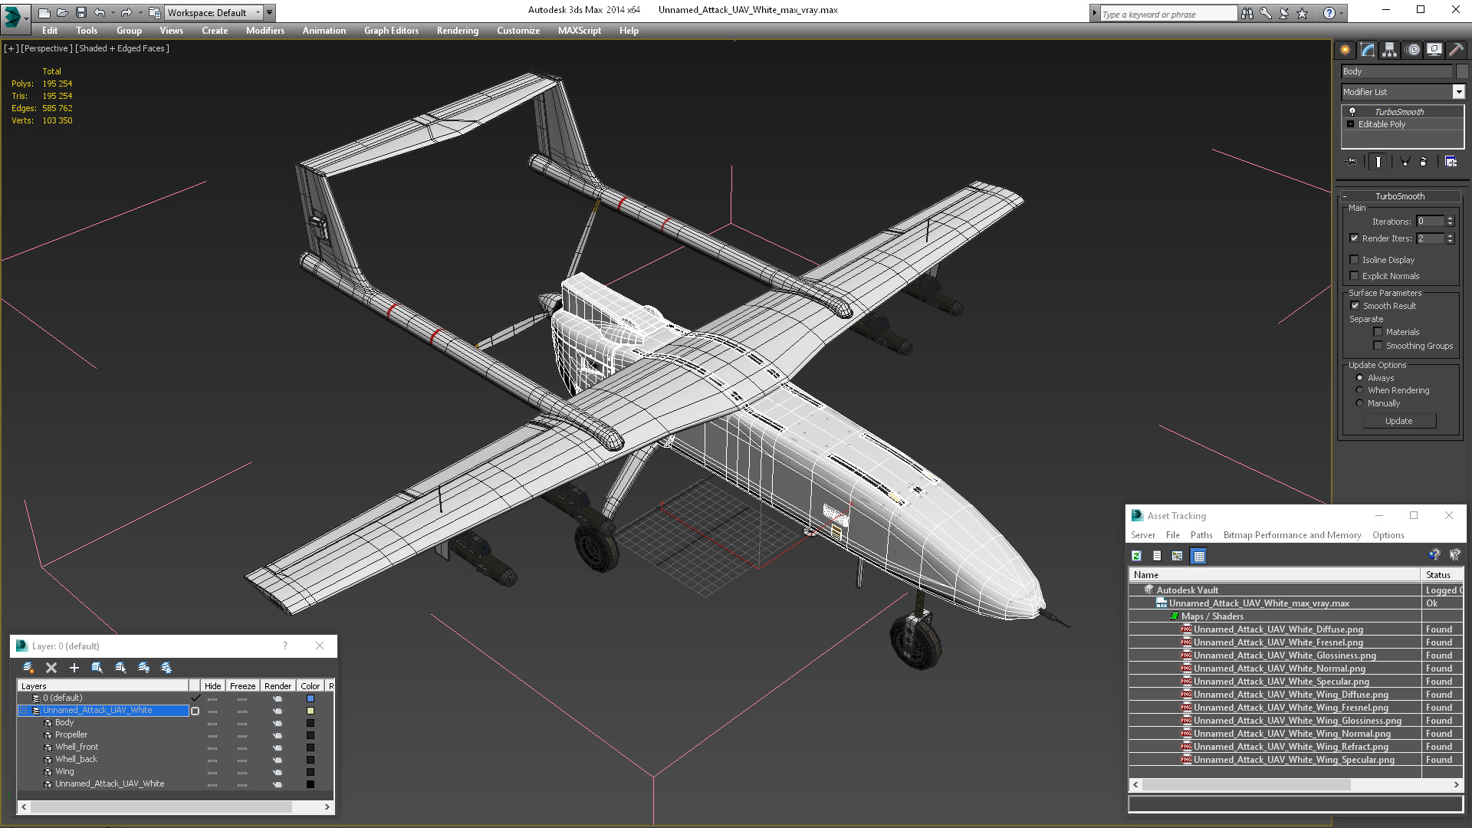Open Paths menu in Asset Tracking

click(1201, 535)
